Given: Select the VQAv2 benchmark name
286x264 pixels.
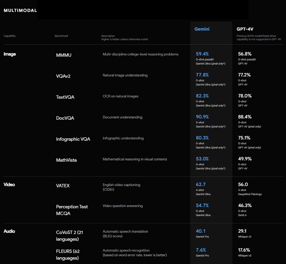Looking at the screenshot, I should (63, 76).
